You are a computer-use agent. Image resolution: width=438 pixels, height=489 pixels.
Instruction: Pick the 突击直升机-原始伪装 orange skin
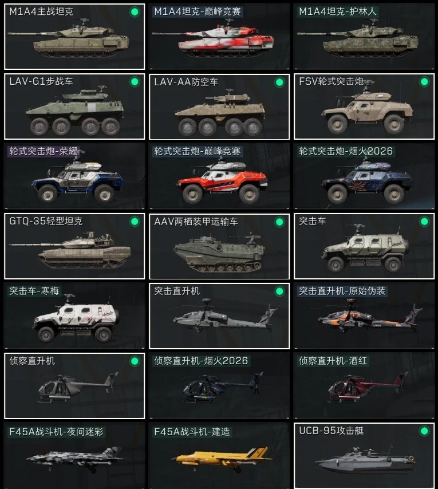tap(364, 316)
